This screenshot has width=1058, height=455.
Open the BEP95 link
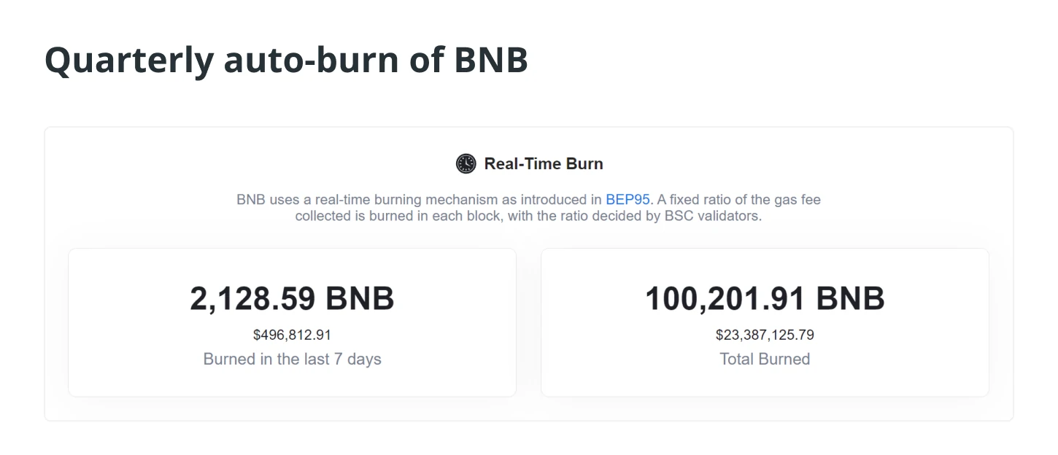pos(628,199)
